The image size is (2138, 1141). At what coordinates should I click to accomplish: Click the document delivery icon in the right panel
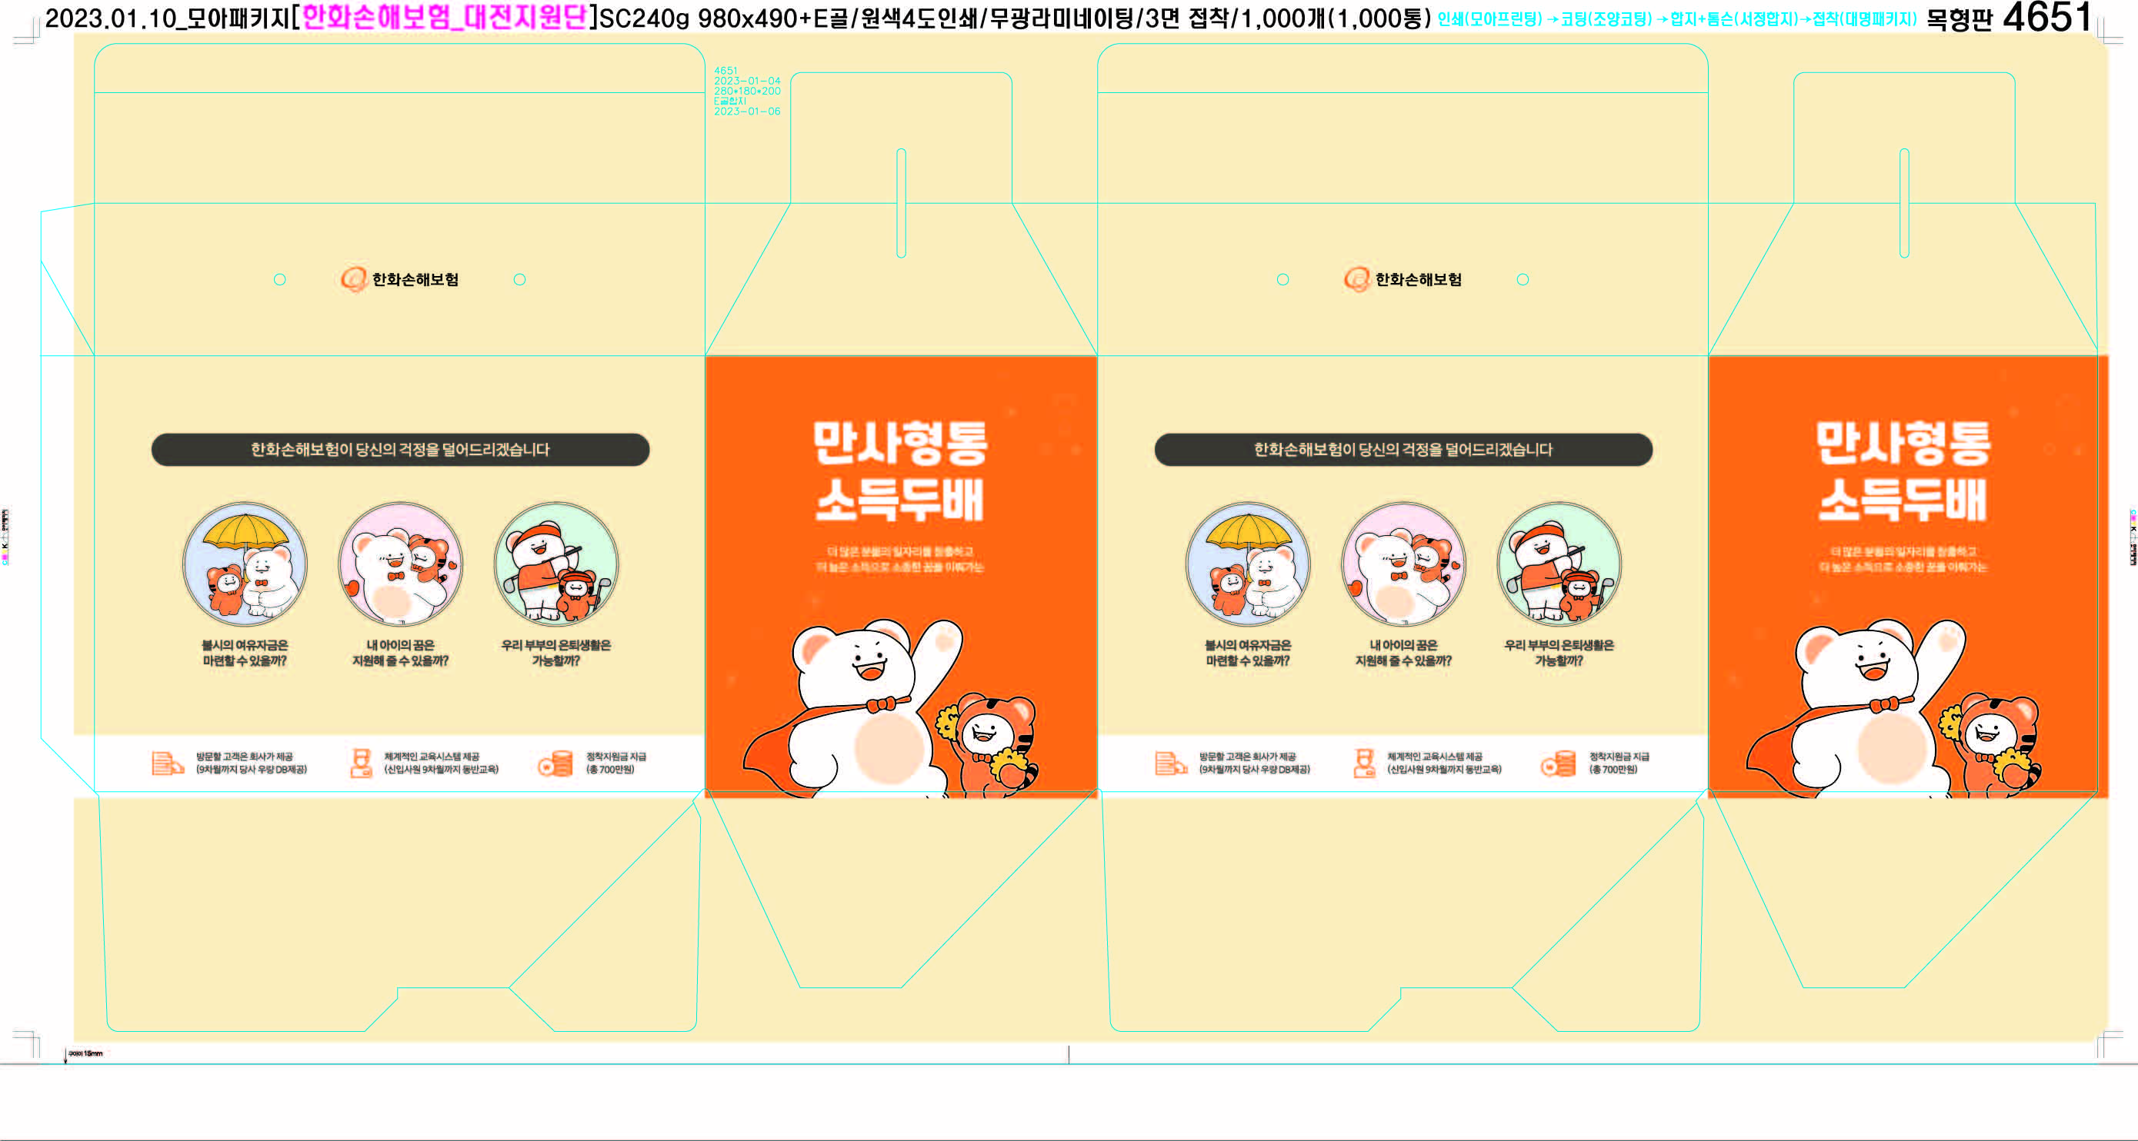tap(1170, 763)
